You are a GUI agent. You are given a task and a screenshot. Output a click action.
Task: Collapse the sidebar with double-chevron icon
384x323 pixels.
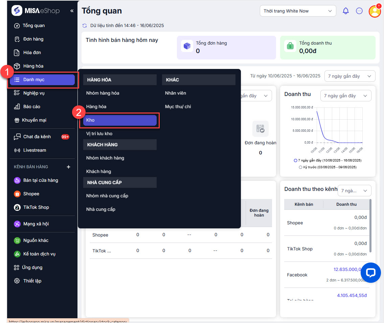click(72, 11)
